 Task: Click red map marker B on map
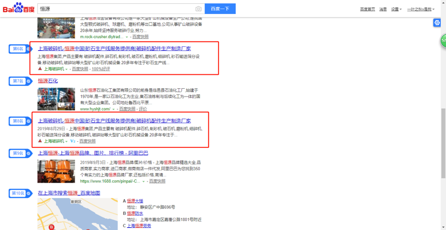(51, 227)
